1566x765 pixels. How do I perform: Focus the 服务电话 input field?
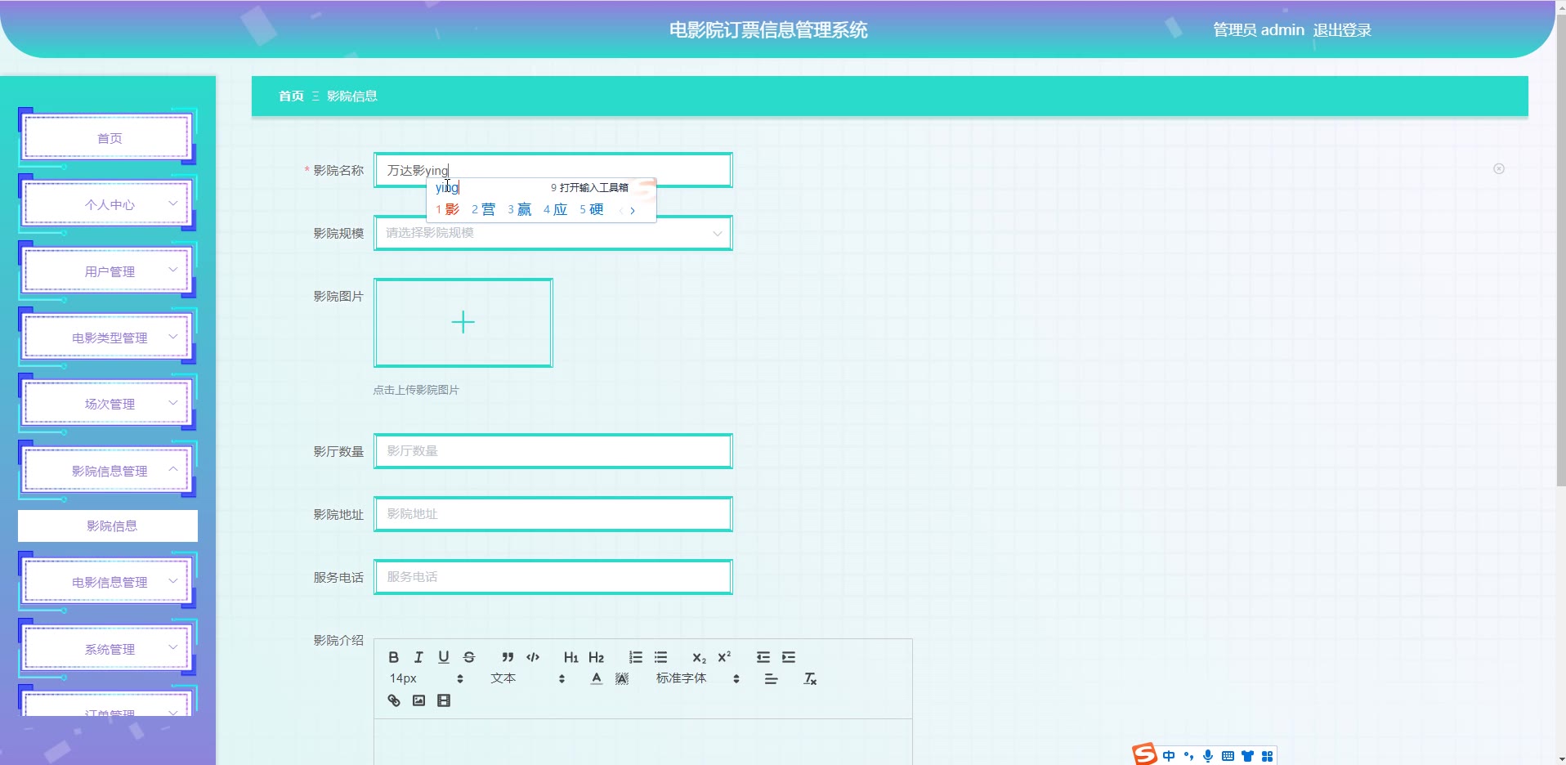coord(553,577)
